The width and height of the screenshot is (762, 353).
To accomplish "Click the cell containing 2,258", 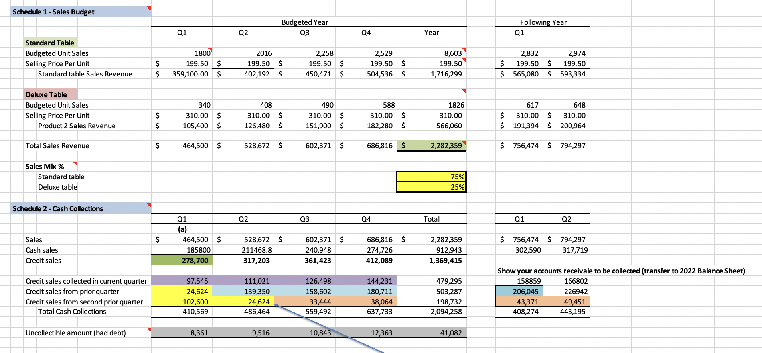I will [x=305, y=53].
